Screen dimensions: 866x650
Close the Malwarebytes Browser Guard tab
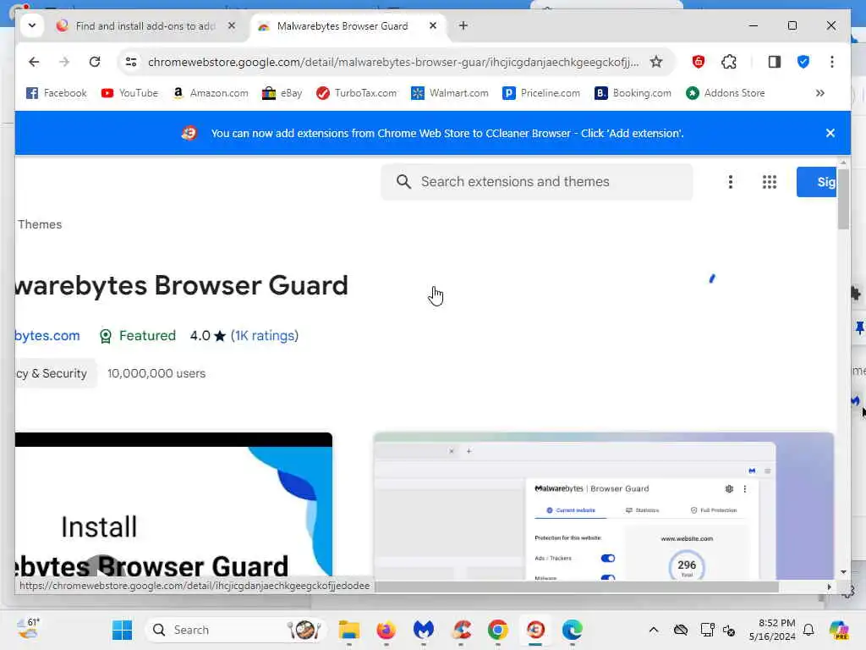(433, 25)
